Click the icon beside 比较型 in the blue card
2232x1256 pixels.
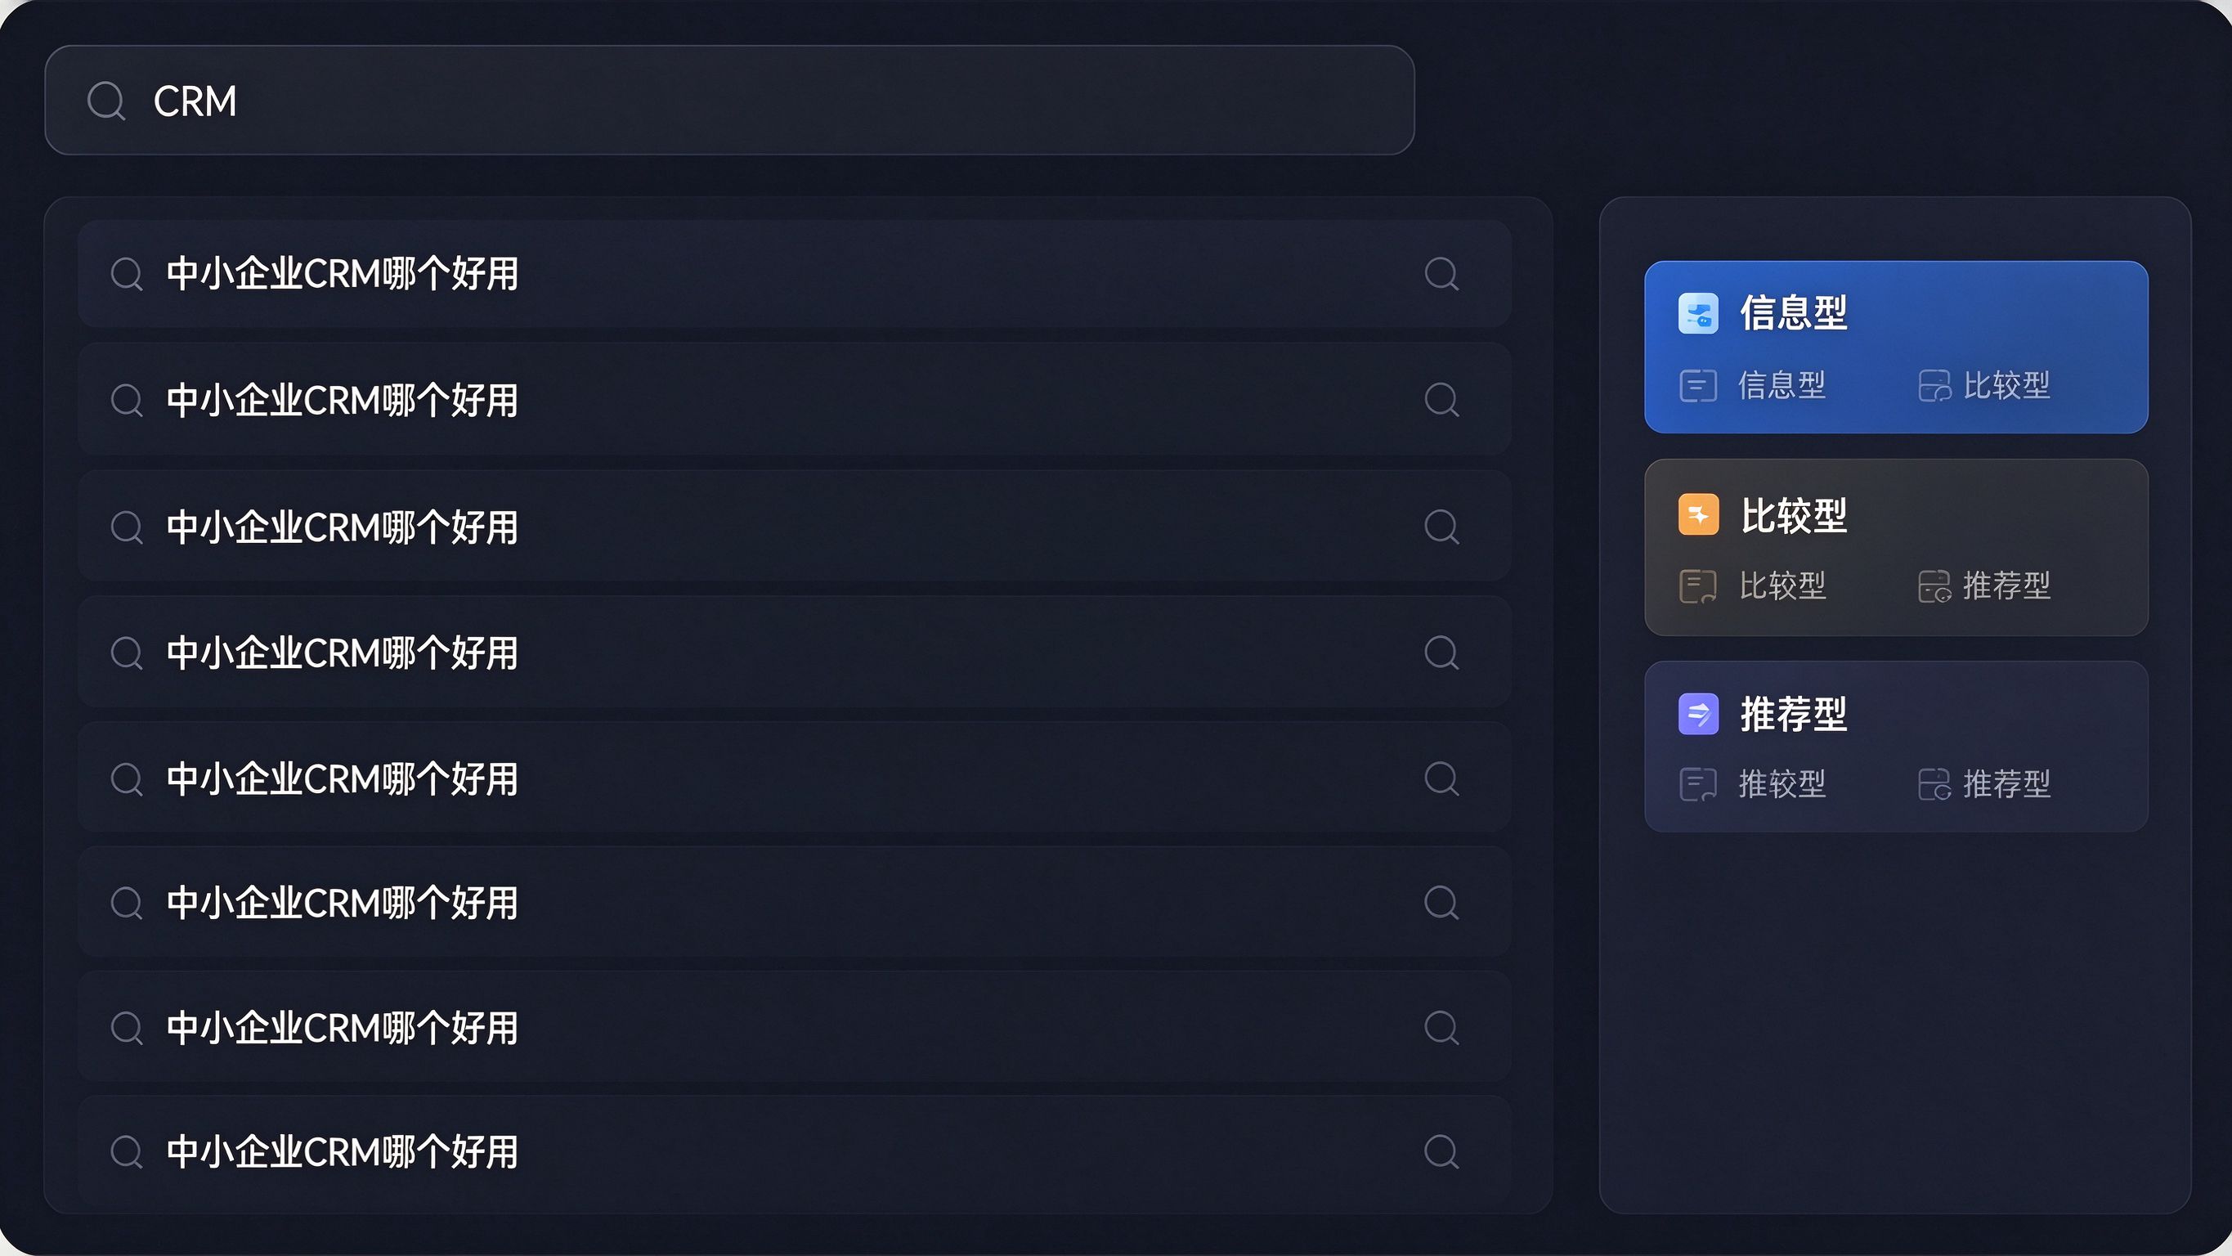pyautogui.click(x=1934, y=386)
